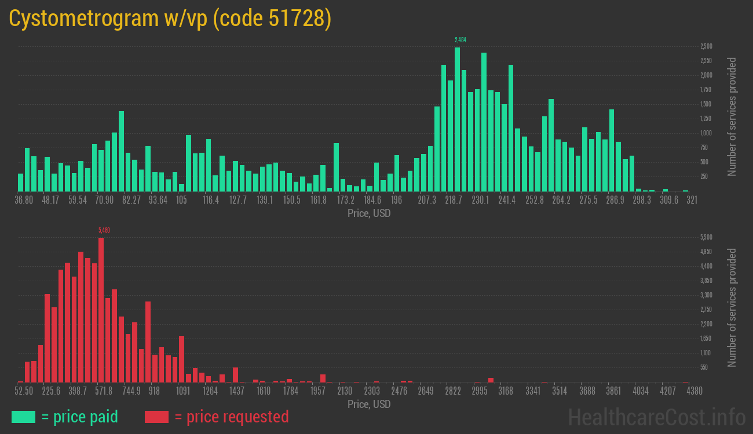The image size is (753, 434).
Task: Select the chart title Cystometrogram w/vp
Action: click(x=170, y=19)
